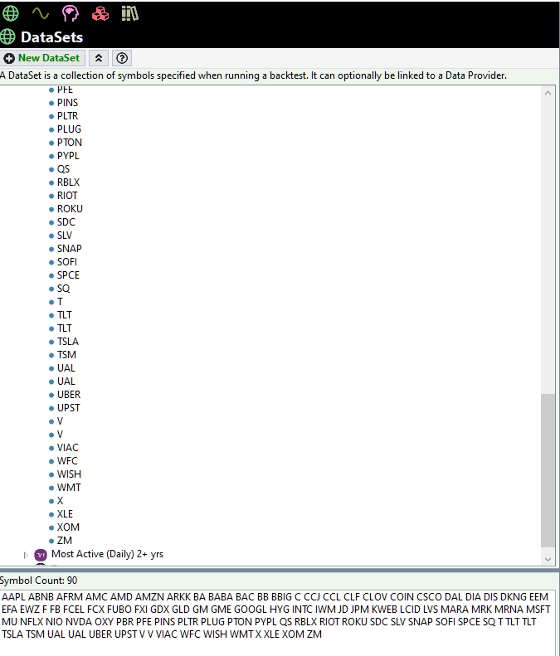Expand the Most Active (Daily) 2+ yrs node

coord(26,555)
